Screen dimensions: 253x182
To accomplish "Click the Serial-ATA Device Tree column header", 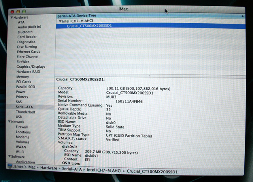I will pos(151,16).
